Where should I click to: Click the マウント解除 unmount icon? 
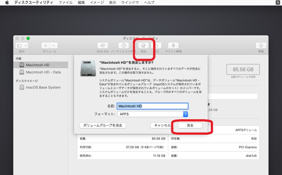(x=173, y=46)
